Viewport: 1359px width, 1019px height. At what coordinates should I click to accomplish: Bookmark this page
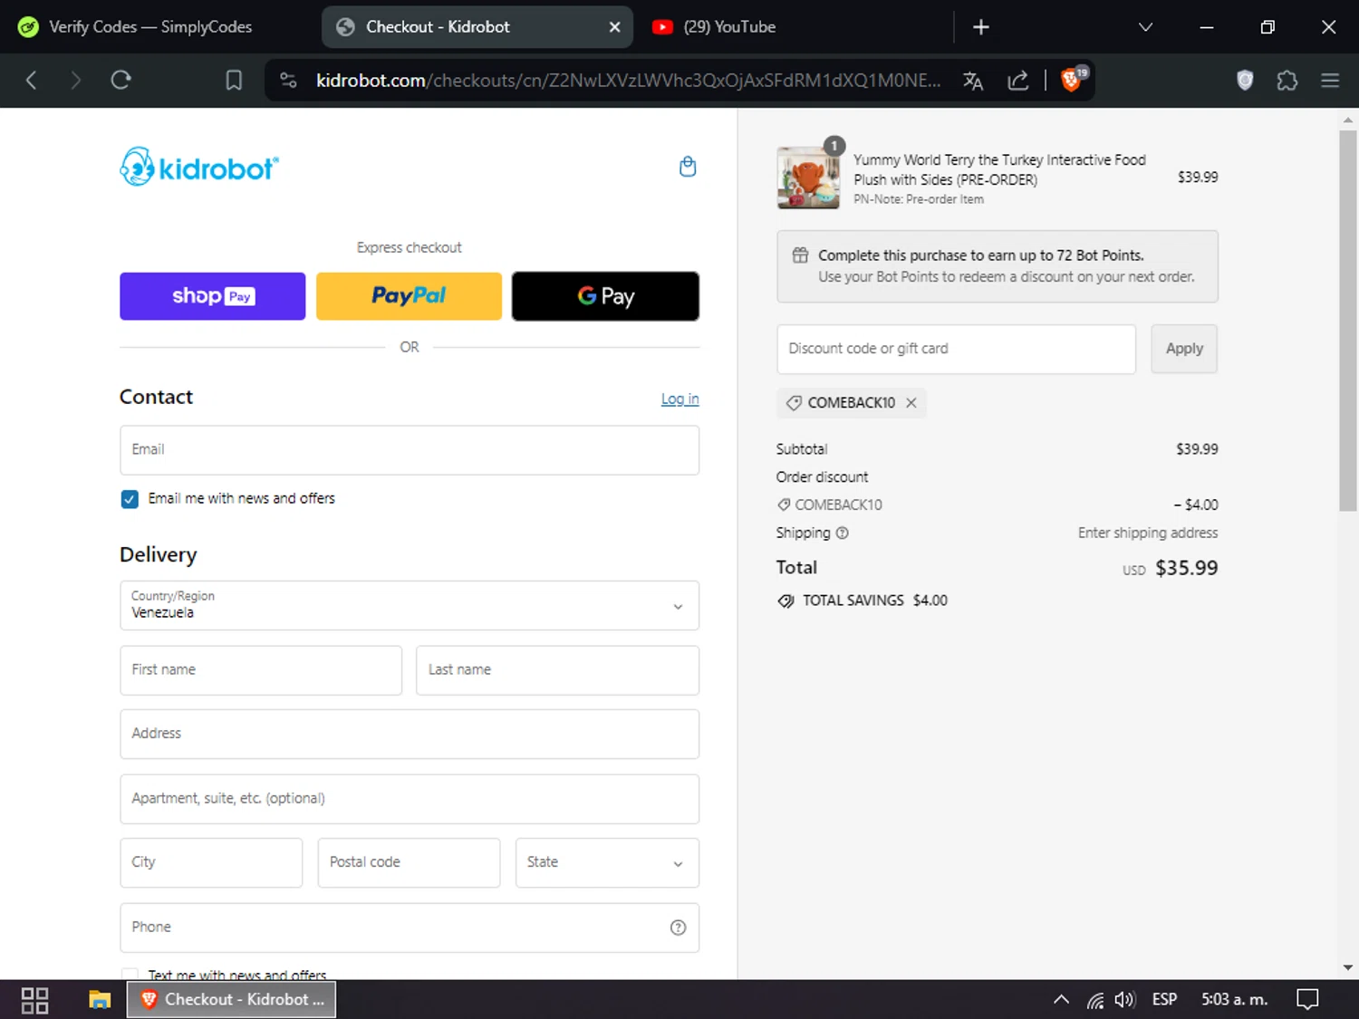(234, 81)
